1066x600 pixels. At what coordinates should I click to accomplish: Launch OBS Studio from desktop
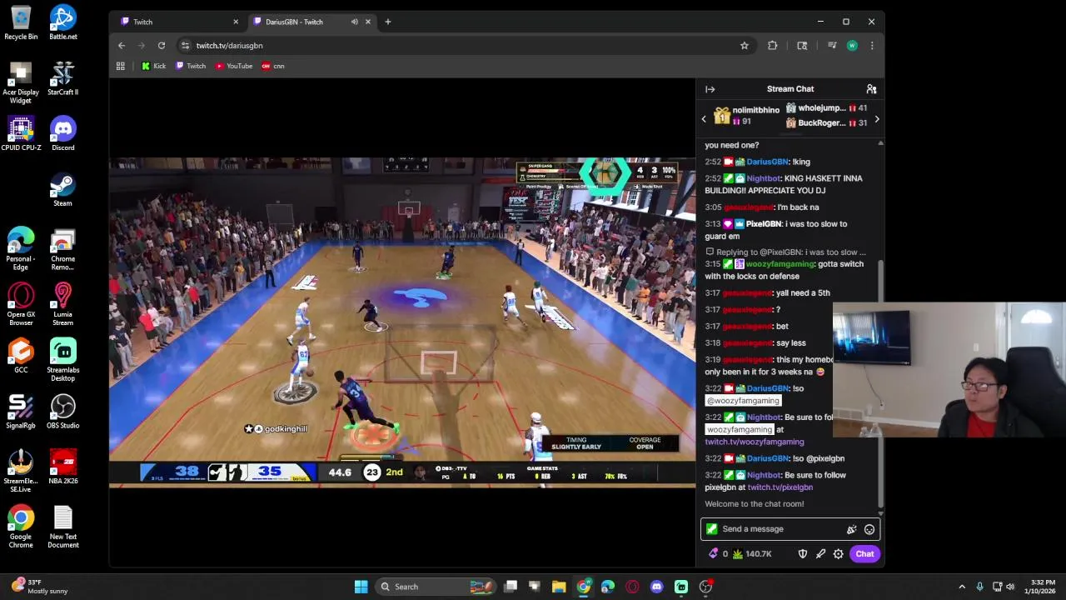[x=63, y=411]
